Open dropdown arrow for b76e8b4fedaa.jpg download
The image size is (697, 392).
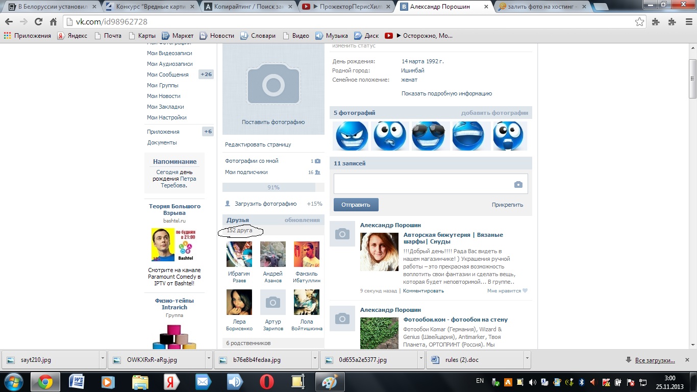coord(315,359)
